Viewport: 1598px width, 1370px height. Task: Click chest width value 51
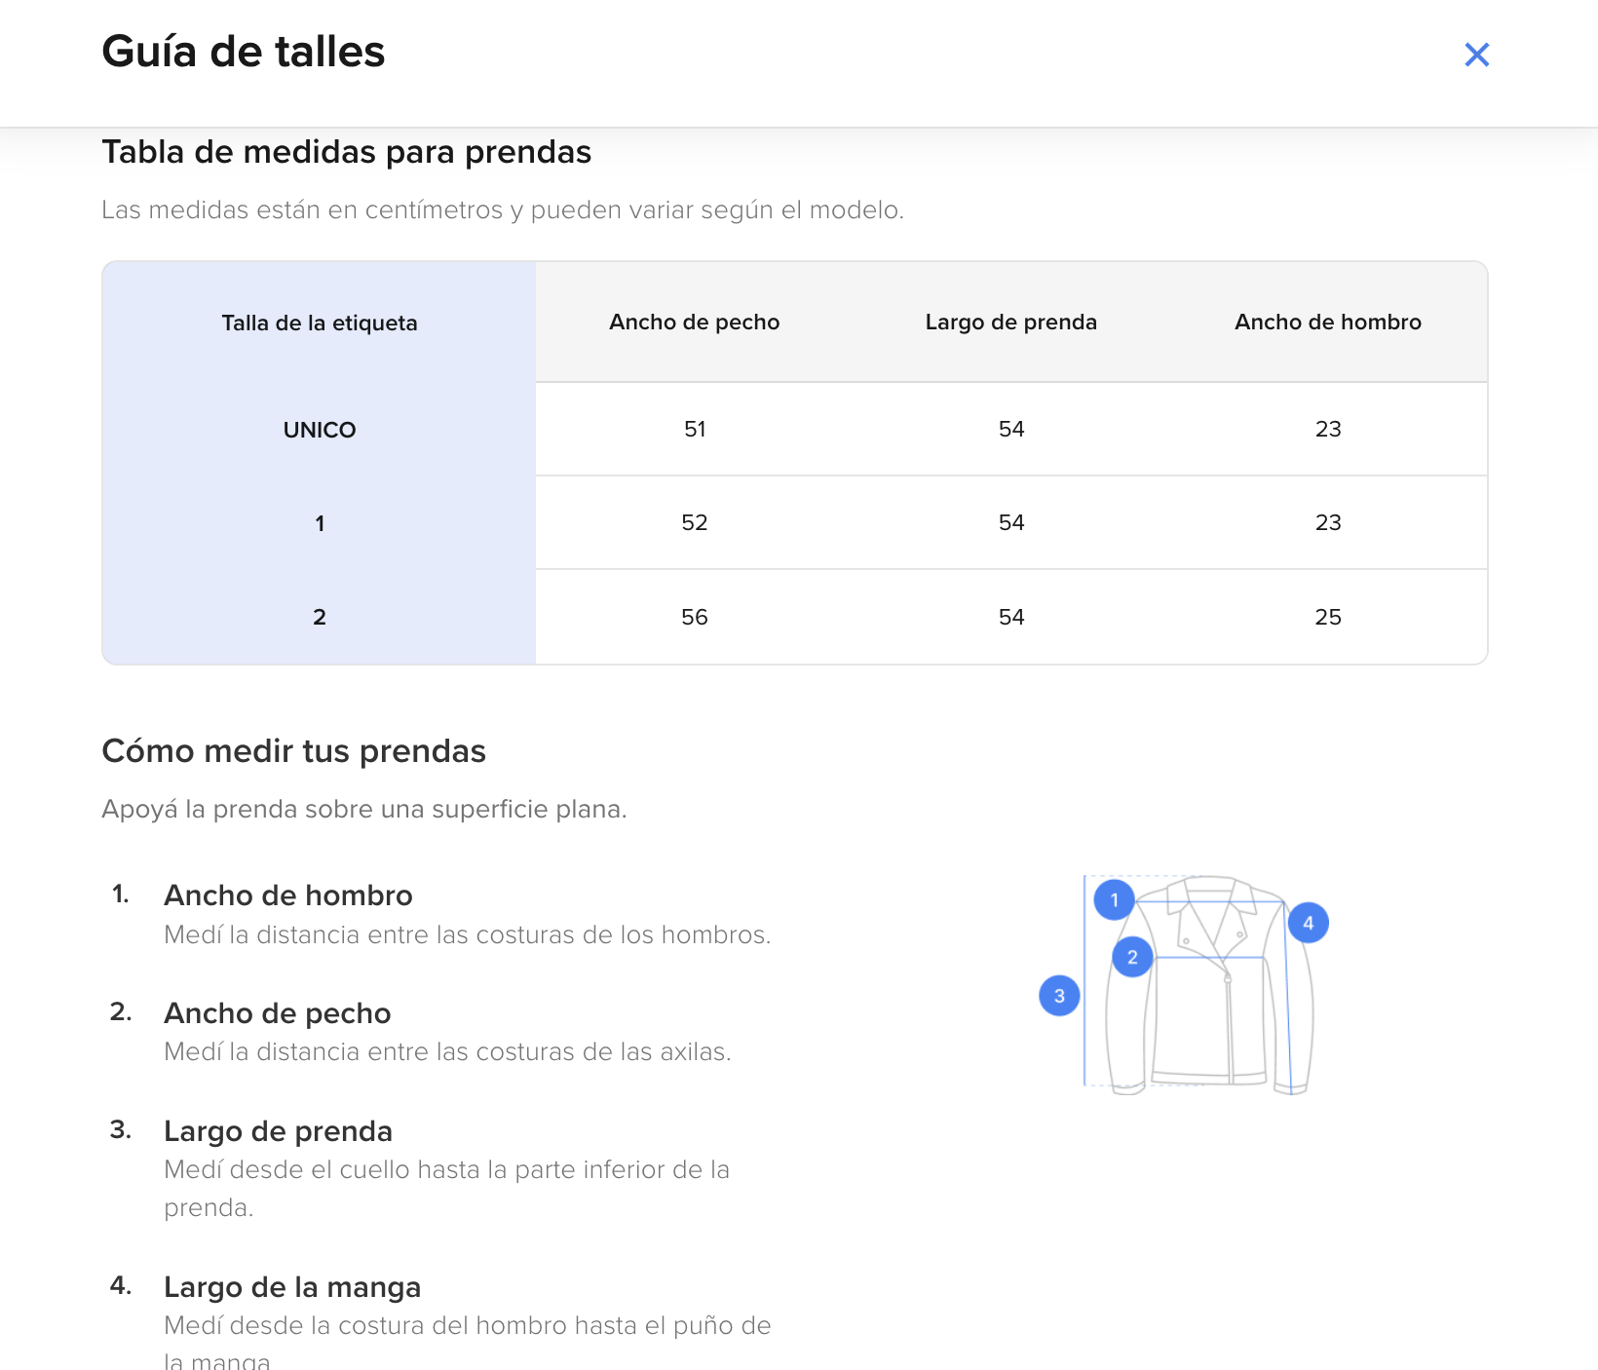694,430
